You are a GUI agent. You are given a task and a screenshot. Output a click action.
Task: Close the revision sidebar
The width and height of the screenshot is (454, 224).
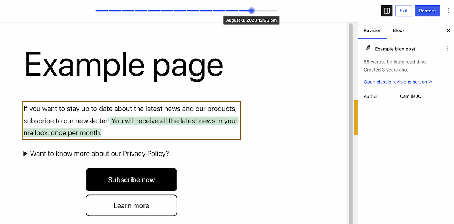click(448, 30)
